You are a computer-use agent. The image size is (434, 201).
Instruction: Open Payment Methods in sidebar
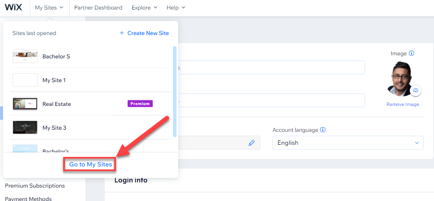point(28,198)
